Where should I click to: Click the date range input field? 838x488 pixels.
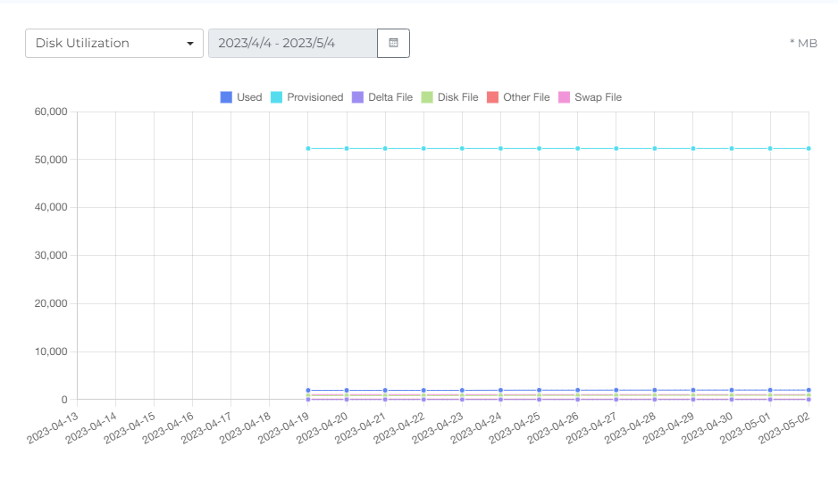click(x=292, y=43)
